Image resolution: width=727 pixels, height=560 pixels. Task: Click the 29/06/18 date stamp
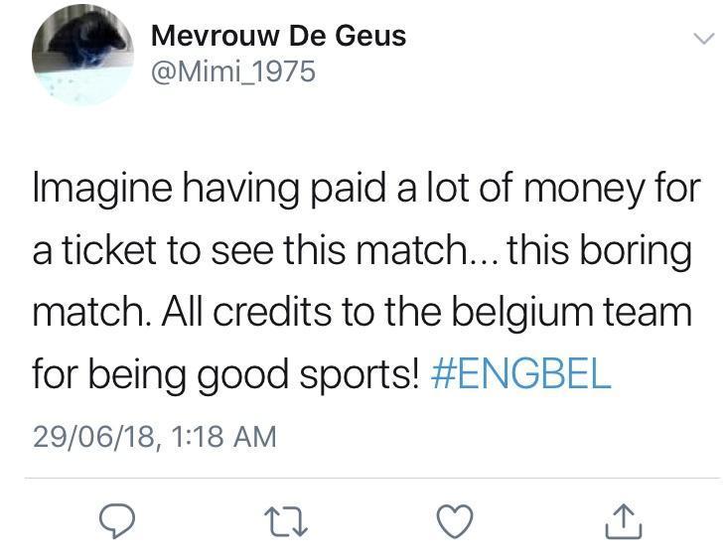93,437
